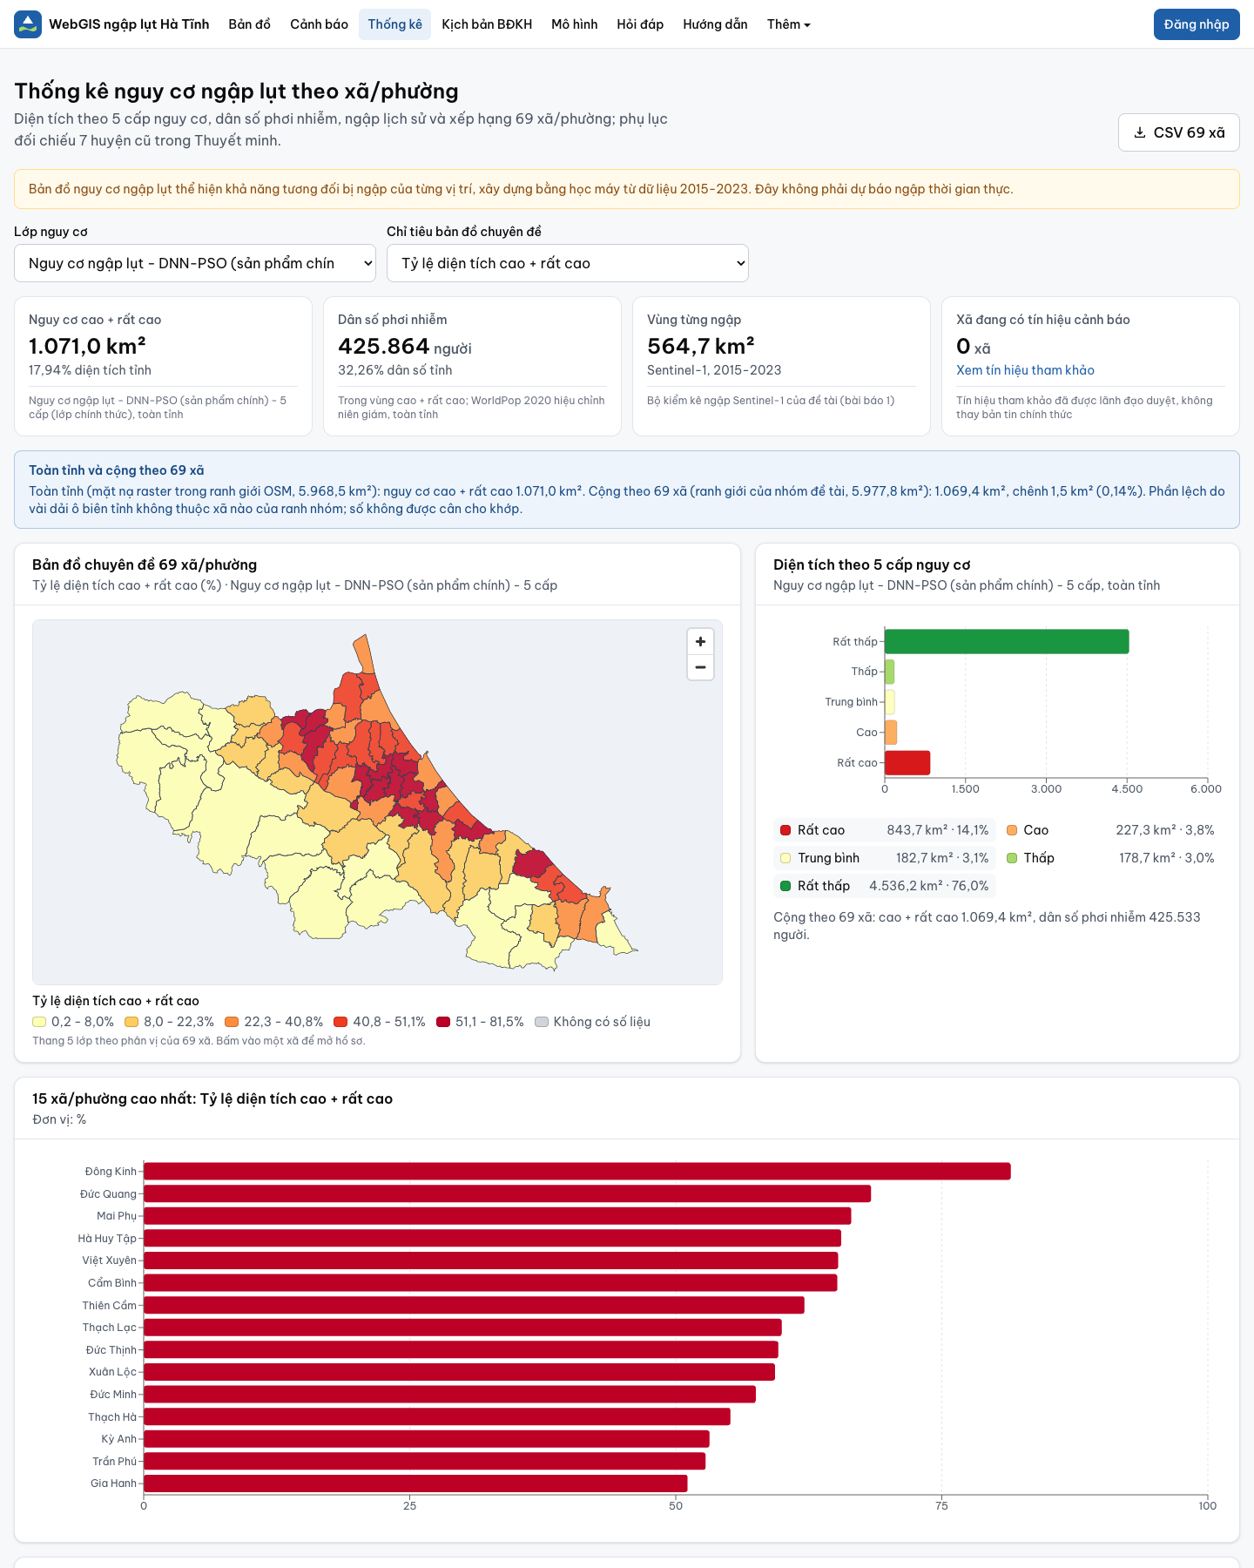Click the Nguy cơ cao + rất cao card
Image resolution: width=1254 pixels, height=1568 pixels.
point(163,366)
